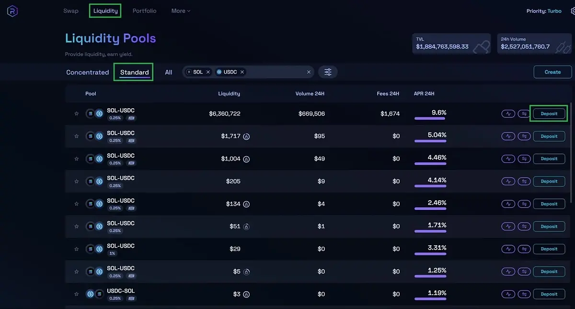Sort by APR 24H column header
The height and width of the screenshot is (309, 575).
[x=424, y=93]
